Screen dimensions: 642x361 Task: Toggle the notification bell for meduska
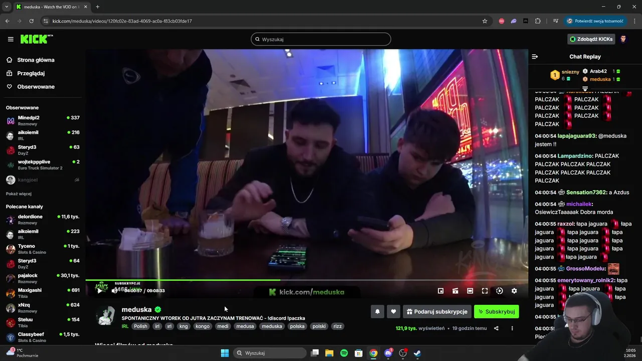(378, 311)
